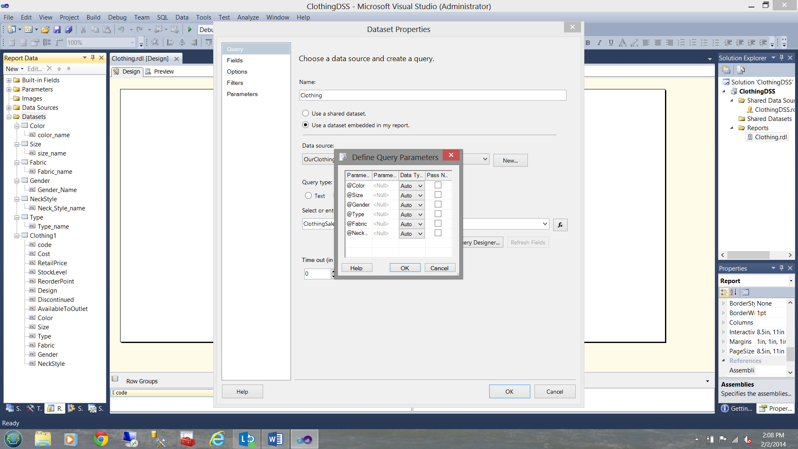Collapse the Clothing1 dataset node

click(x=17, y=236)
